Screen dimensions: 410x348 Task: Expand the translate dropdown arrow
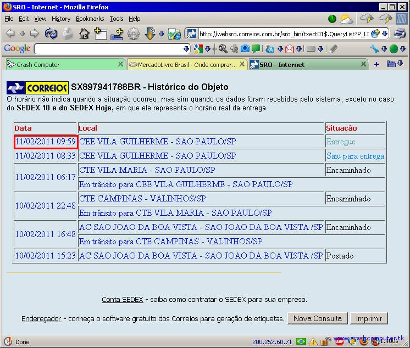[x=280, y=49]
